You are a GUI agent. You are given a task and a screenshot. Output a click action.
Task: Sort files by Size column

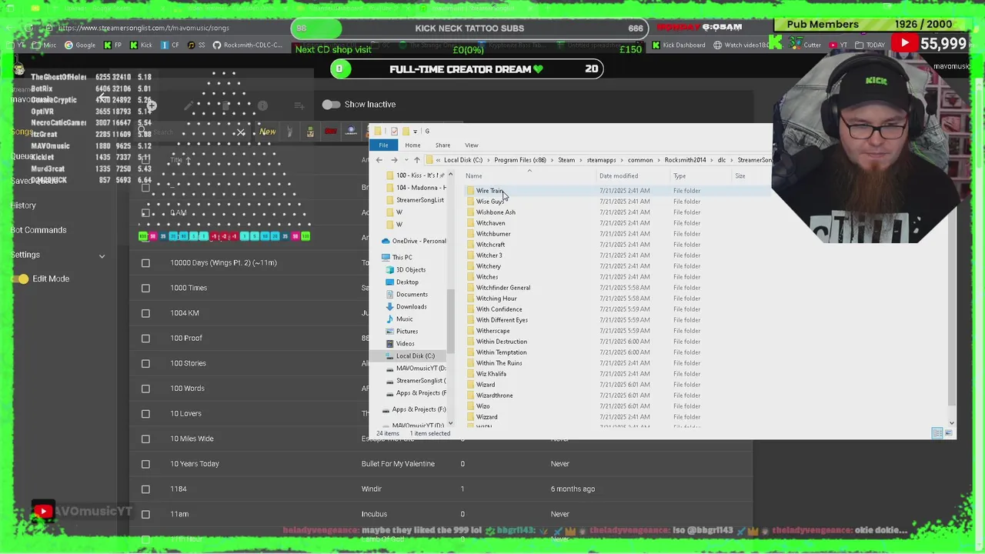point(740,175)
